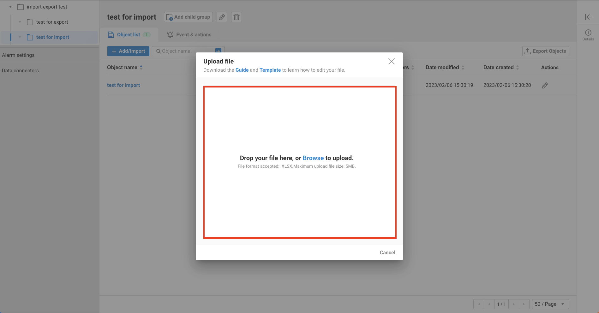Viewport: 599px width, 313px height.
Task: Select the Object list tab
Action: pyautogui.click(x=129, y=35)
